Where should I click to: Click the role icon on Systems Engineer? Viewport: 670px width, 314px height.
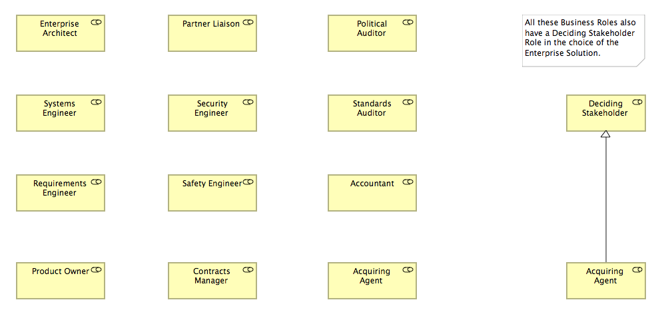coord(96,102)
